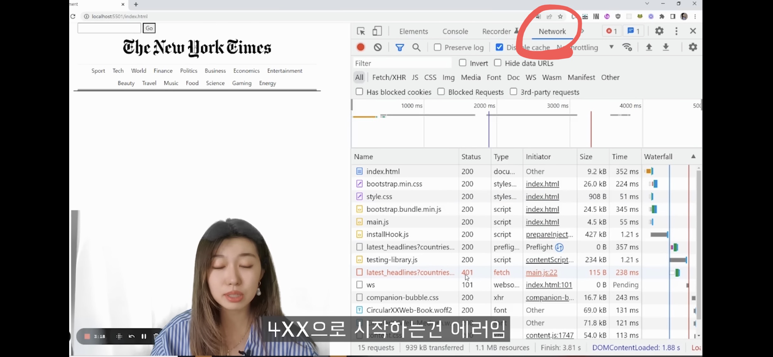Open the browser extensions puzzle icon
This screenshot has height=357, width=773.
[662, 17]
